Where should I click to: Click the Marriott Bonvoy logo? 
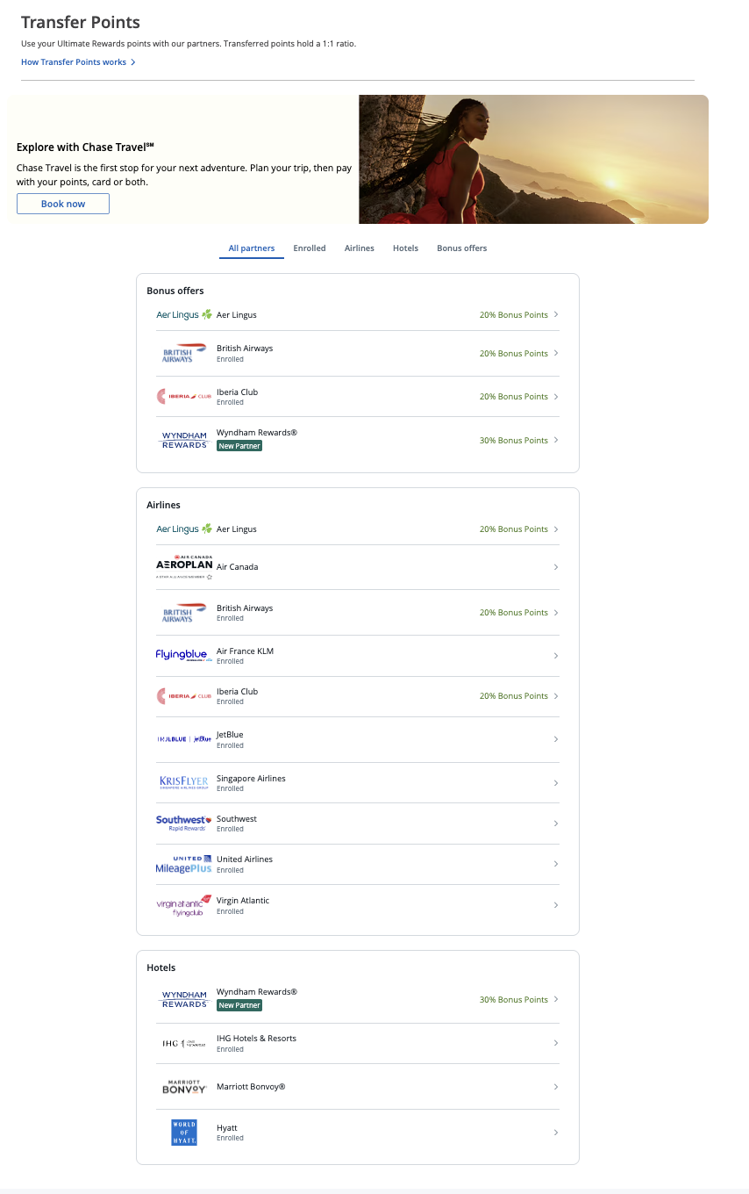[184, 1087]
